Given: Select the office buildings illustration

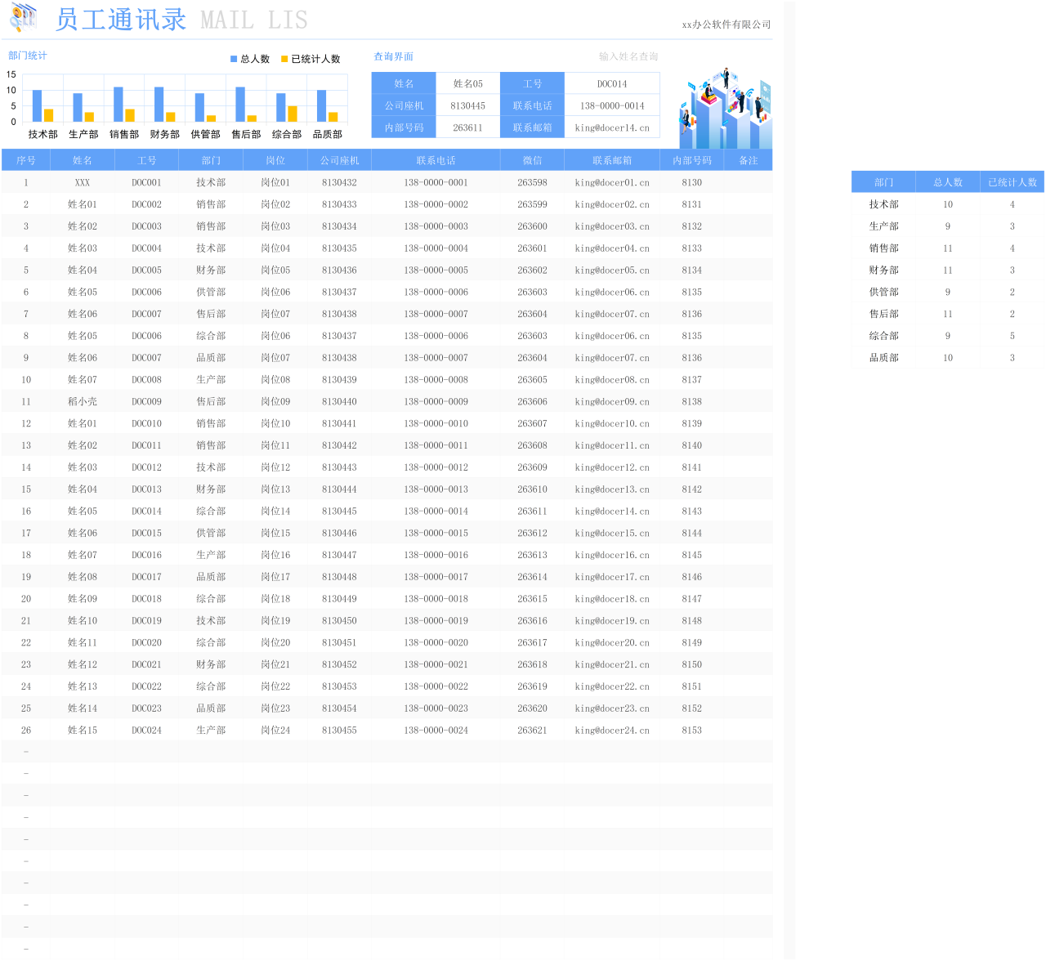Looking at the screenshot, I should tap(726, 110).
